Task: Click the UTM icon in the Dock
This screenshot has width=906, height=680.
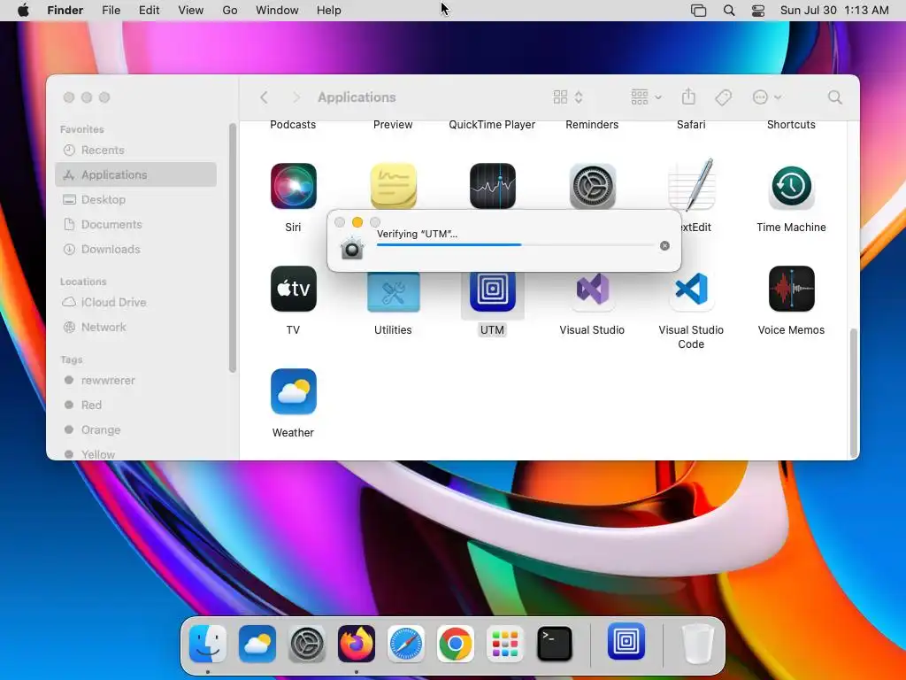Action: [626, 641]
